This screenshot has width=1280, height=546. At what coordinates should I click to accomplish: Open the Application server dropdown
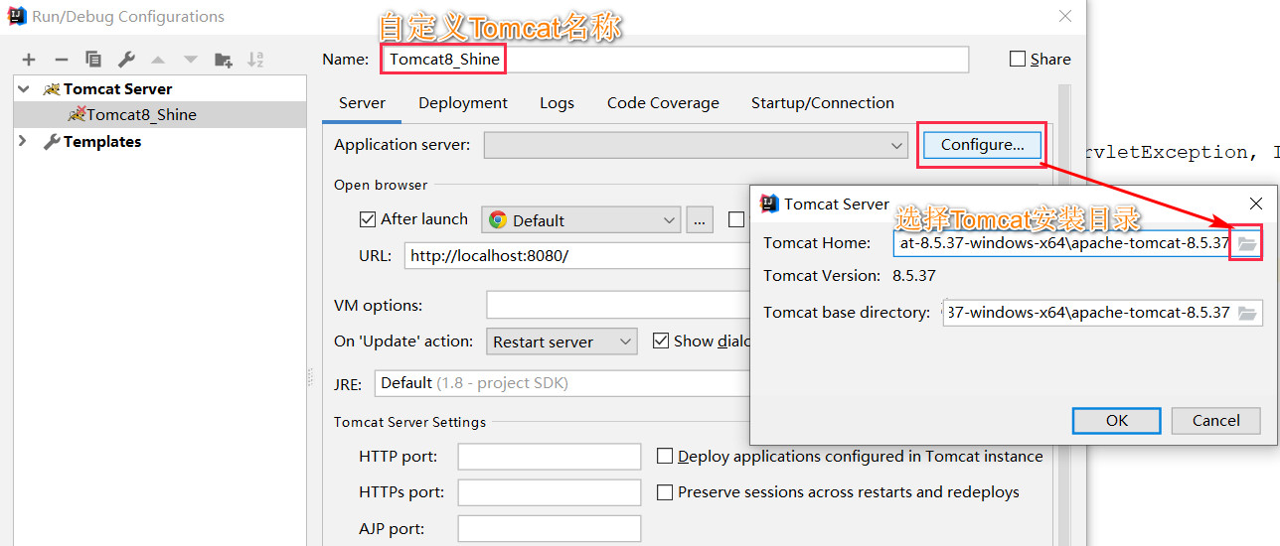(696, 145)
